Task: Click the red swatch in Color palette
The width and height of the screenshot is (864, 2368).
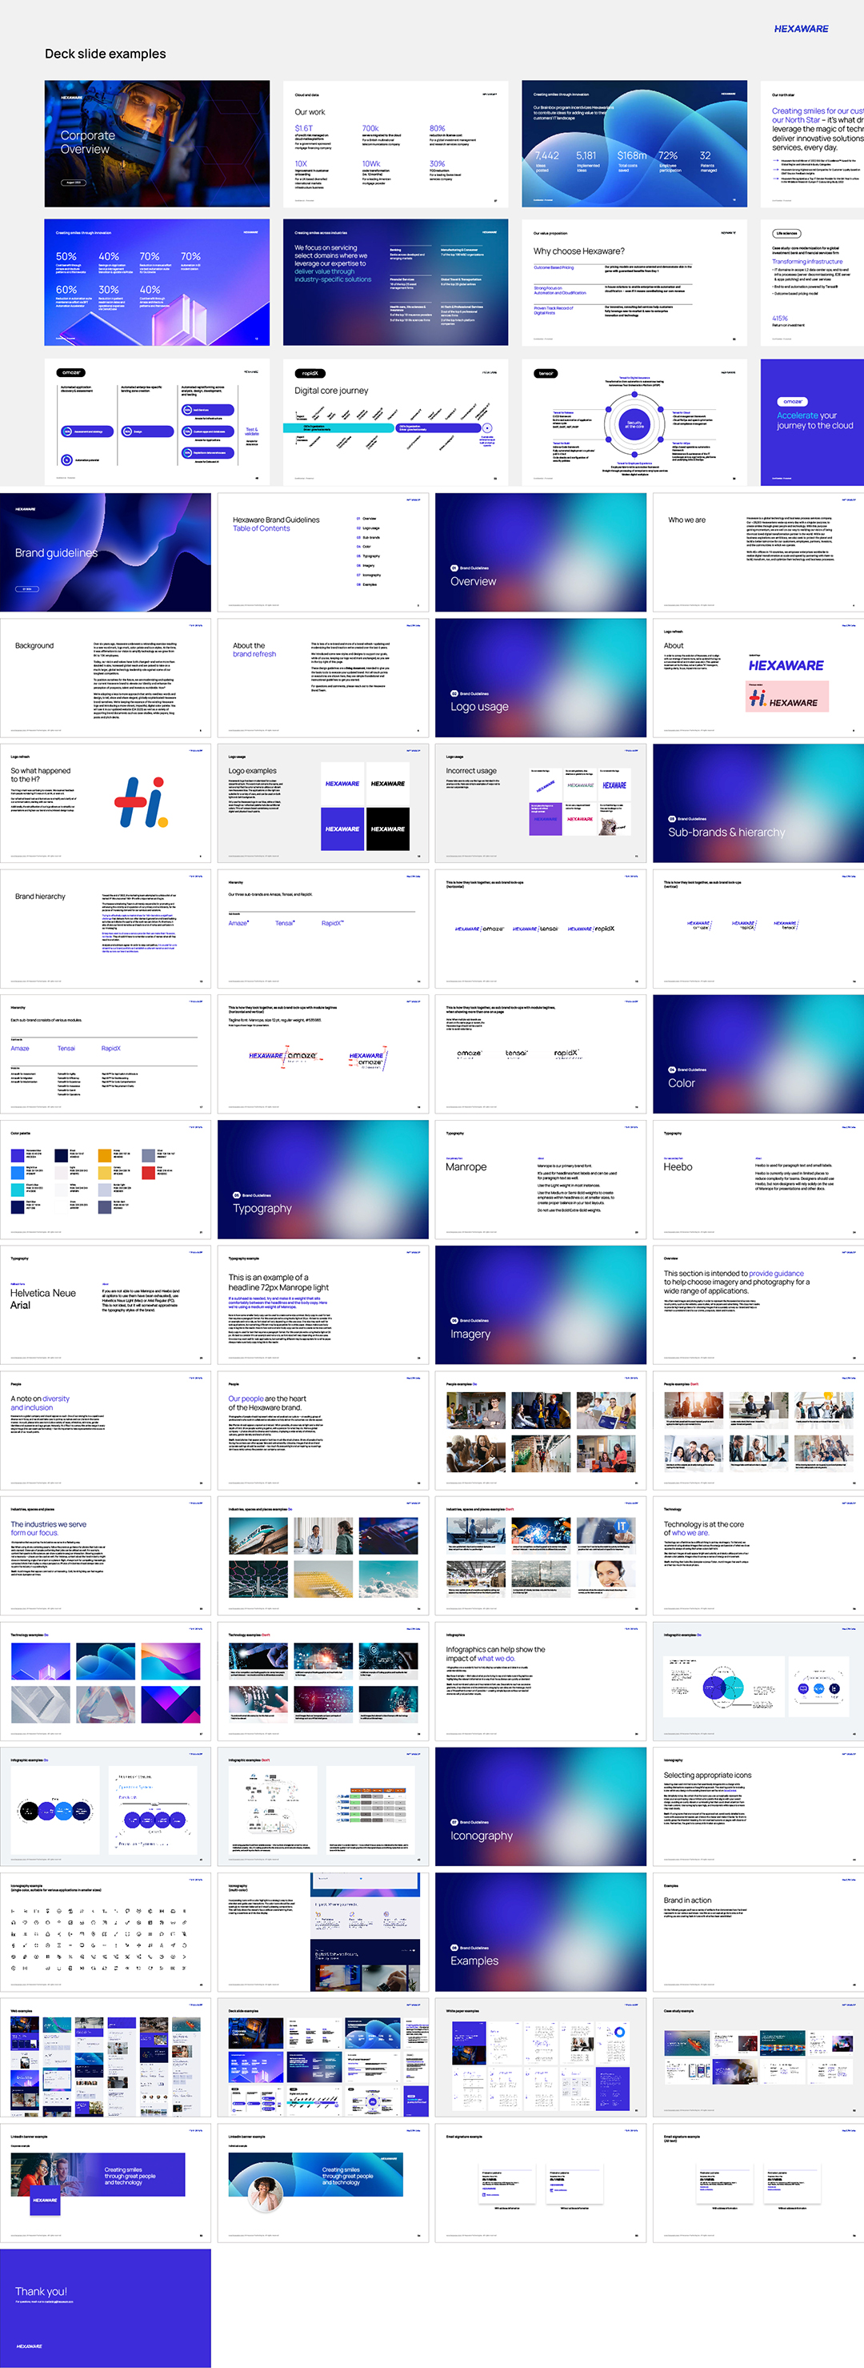Action: pyautogui.click(x=148, y=1173)
